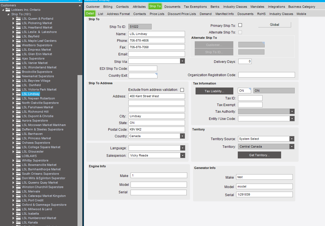Click the Engine Info Model field
This screenshot has width=325, height=226.
[x=159, y=184]
